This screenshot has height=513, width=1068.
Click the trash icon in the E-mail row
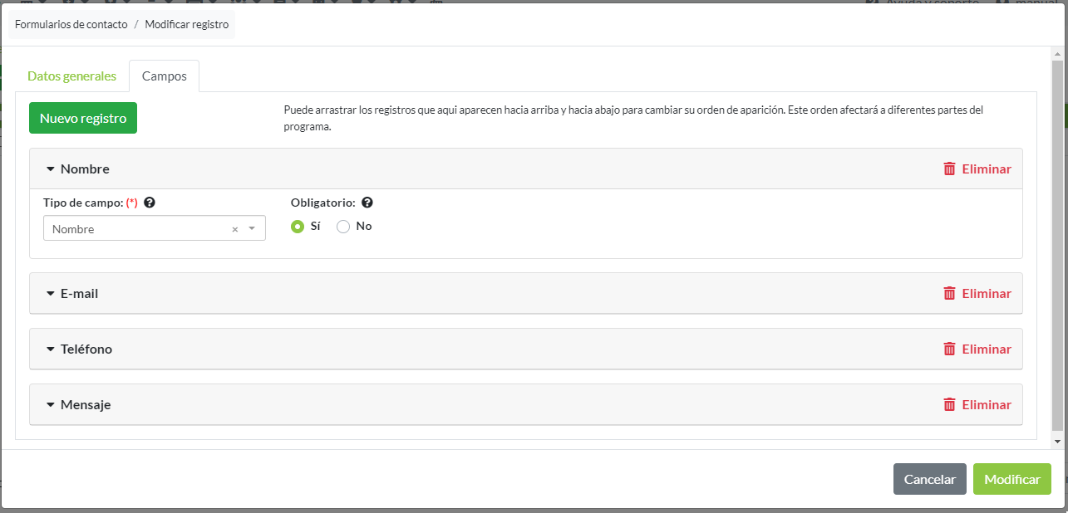pos(949,293)
